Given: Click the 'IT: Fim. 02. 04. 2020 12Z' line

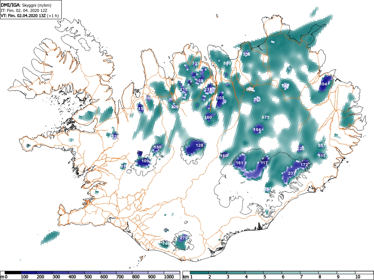Looking at the screenshot, I should 23,10.
